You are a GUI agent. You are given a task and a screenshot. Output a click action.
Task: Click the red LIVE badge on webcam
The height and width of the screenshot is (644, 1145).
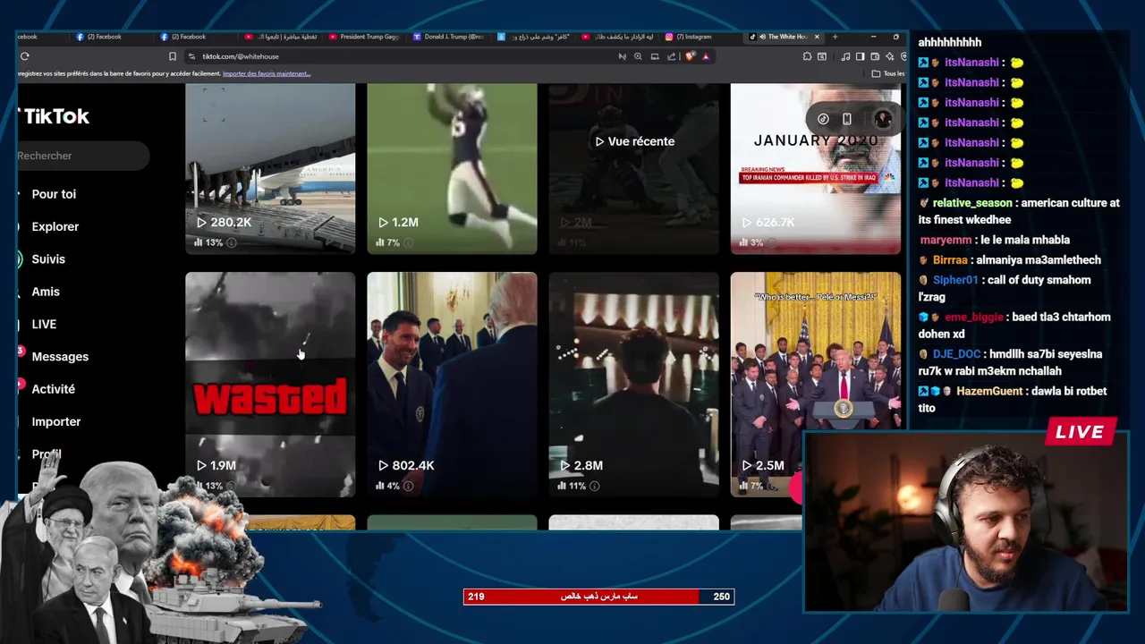[1081, 432]
